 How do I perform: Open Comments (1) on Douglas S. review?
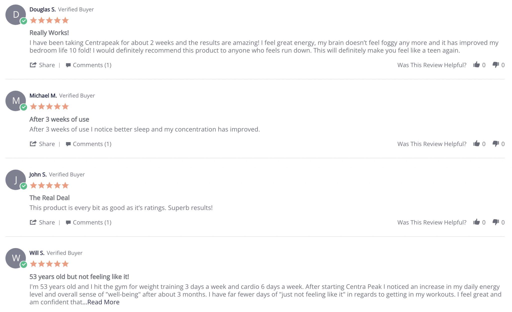(88, 65)
